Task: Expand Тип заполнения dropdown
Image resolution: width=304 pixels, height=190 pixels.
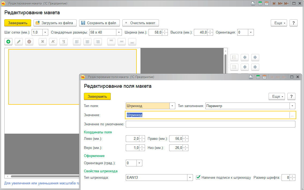Action: [292, 106]
